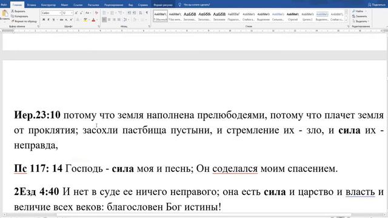Open the Макет ribbon tab
Screen dimensions: 388x218
click(x=64, y=5)
